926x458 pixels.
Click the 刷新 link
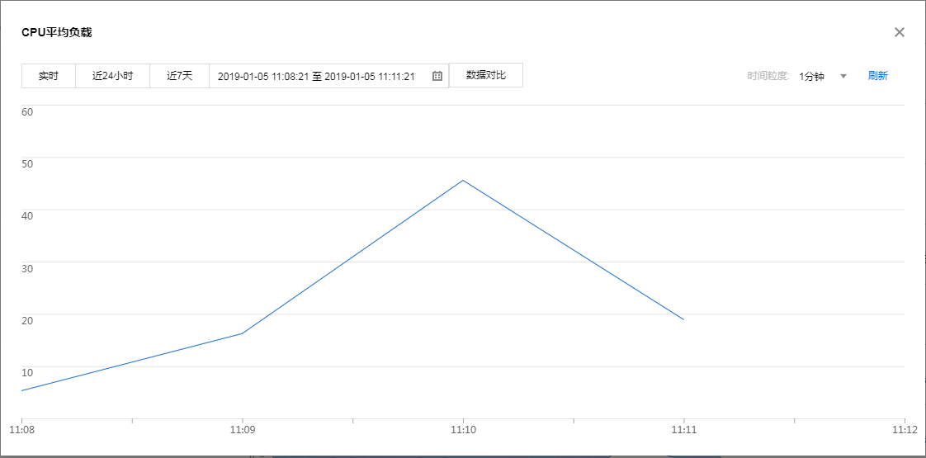click(x=877, y=76)
